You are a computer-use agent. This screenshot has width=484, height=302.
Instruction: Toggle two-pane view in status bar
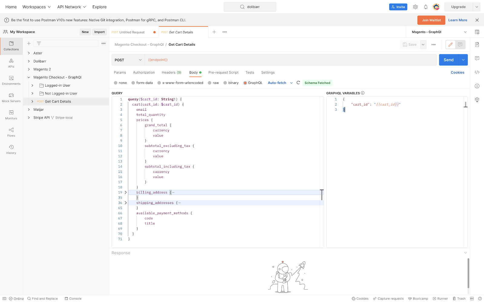click(472, 299)
